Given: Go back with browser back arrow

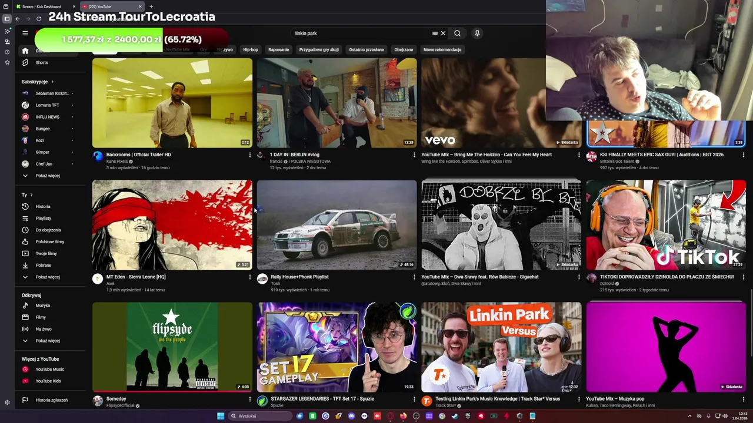Looking at the screenshot, I should coord(18,19).
